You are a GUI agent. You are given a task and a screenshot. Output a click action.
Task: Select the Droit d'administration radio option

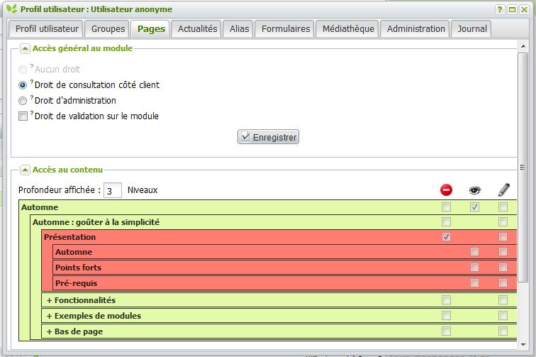[23, 101]
